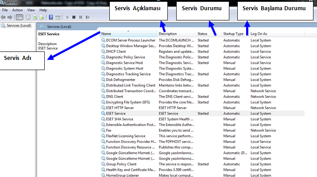Click the gear icon beside Fax service

tap(103, 130)
